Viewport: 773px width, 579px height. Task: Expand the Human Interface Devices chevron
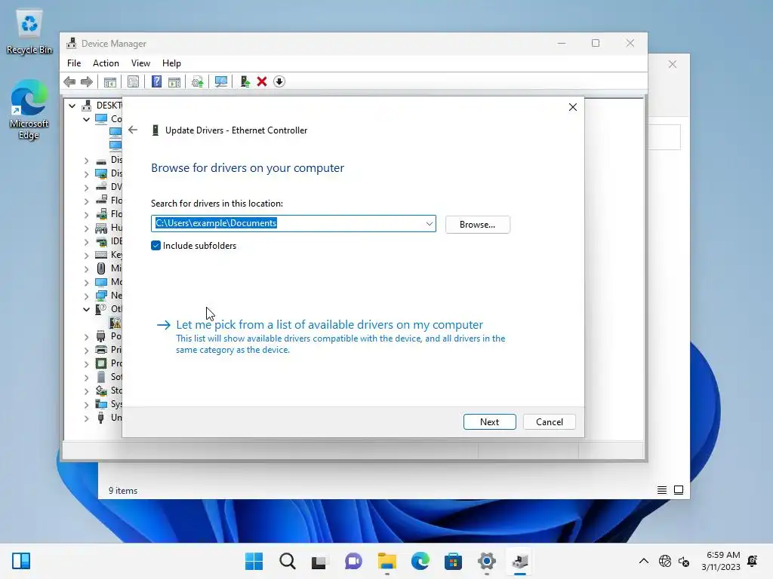click(x=86, y=228)
